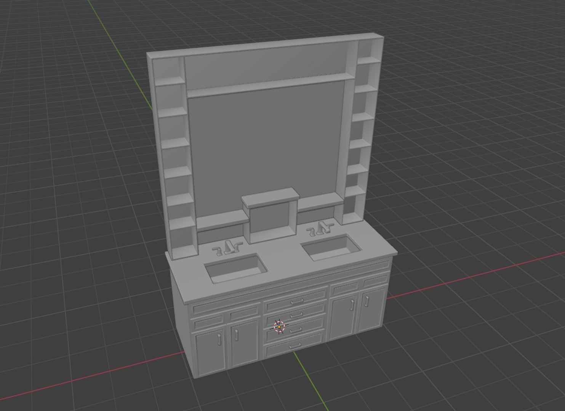Click the 3D cursor on the center drawers
Image resolution: width=565 pixels, height=411 pixels.
click(x=279, y=327)
